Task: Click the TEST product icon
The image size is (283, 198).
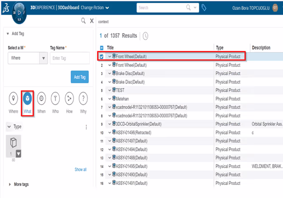Action: point(114,90)
